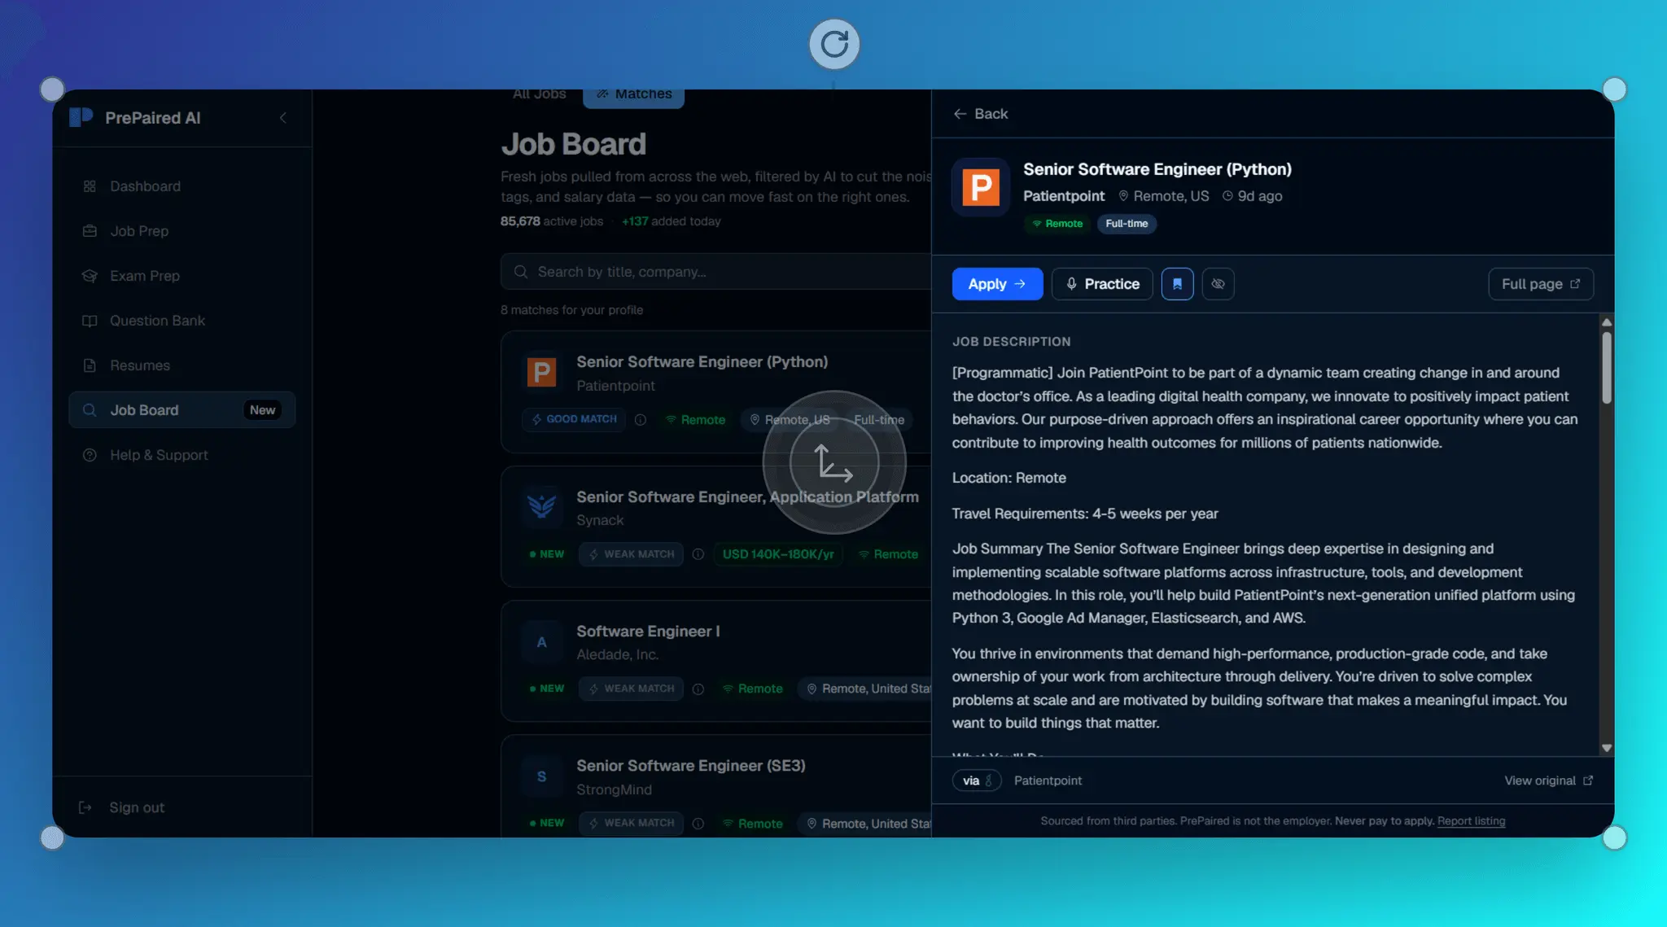
Task: Click the info icon on the Synack card
Action: point(698,554)
